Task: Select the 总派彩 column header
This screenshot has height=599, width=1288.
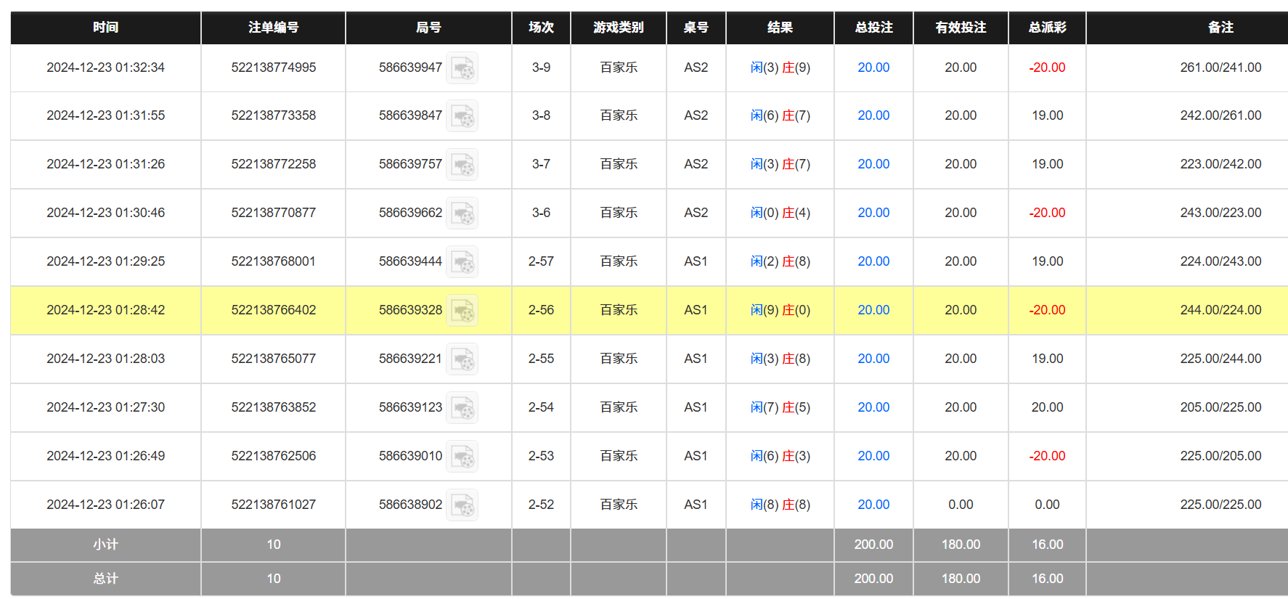Action: pyautogui.click(x=1047, y=28)
